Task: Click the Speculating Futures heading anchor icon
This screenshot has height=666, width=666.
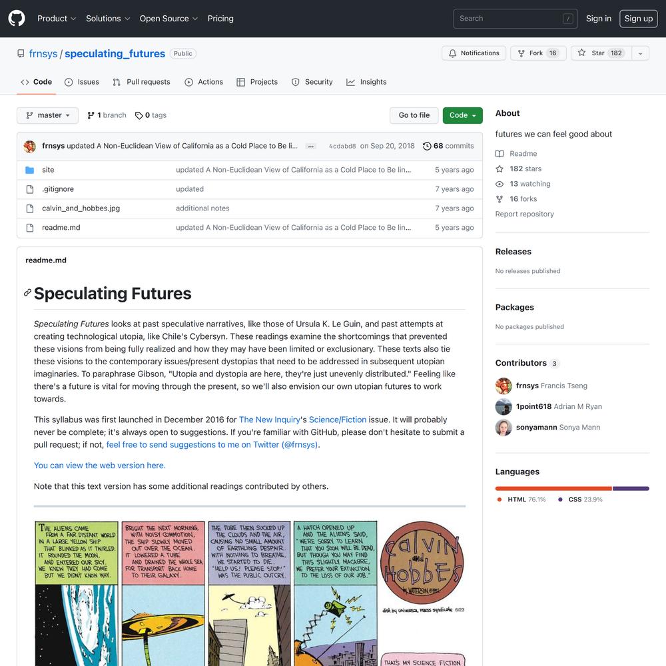Action: click(x=27, y=292)
